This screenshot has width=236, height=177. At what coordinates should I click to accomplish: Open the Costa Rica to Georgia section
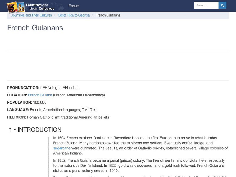(x=74, y=15)
